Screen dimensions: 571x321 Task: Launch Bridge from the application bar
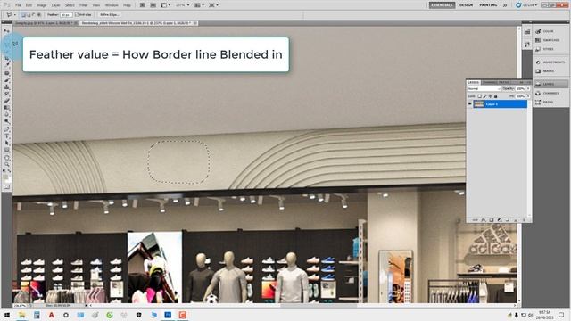tap(143, 5)
